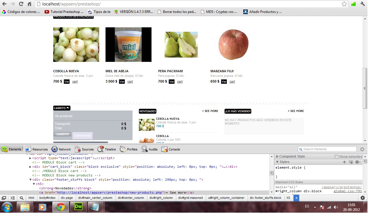The height and width of the screenshot is (221, 368).
Task: Click the page vertical scrollbar thumb
Action: coord(365,88)
